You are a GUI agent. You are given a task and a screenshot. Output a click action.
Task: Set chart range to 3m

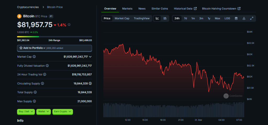click(x=201, y=19)
